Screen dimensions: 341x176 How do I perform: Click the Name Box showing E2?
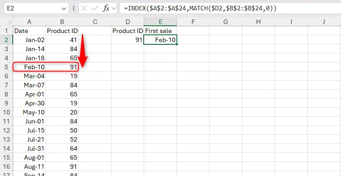(x=36, y=9)
